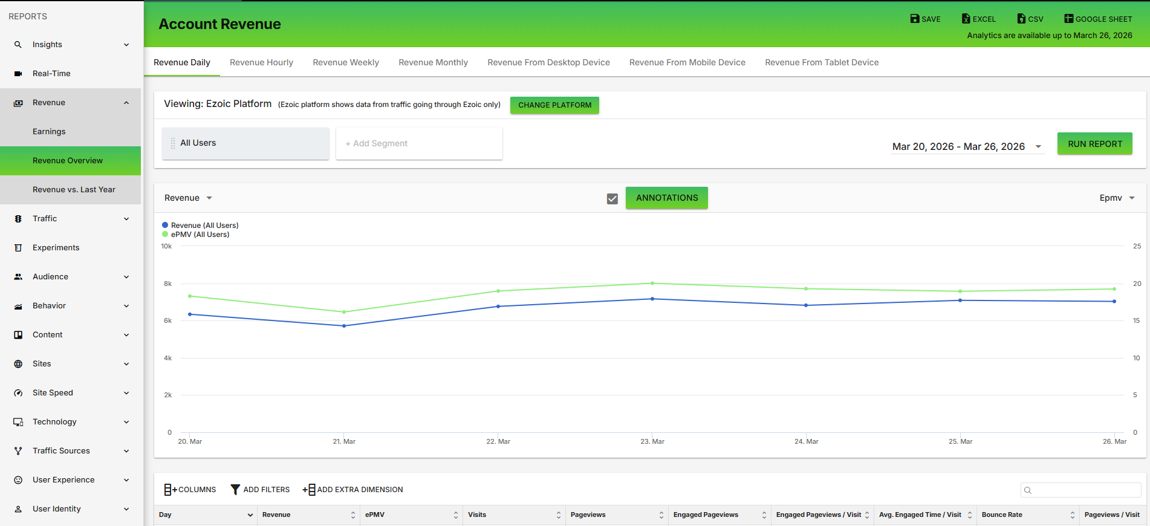This screenshot has height=526, width=1150.
Task: Expand the Insights menu chevron
Action: (x=126, y=45)
